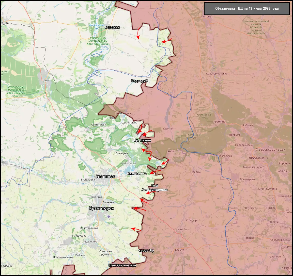The width and height of the screenshot is (293, 276).
Task: Click the Соледар town label
Action: pos(191,220)
